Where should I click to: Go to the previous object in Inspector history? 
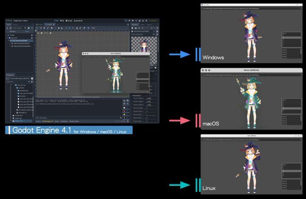pyautogui.click(x=152, y=28)
